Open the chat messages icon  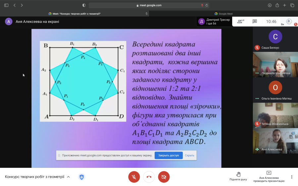255,21
